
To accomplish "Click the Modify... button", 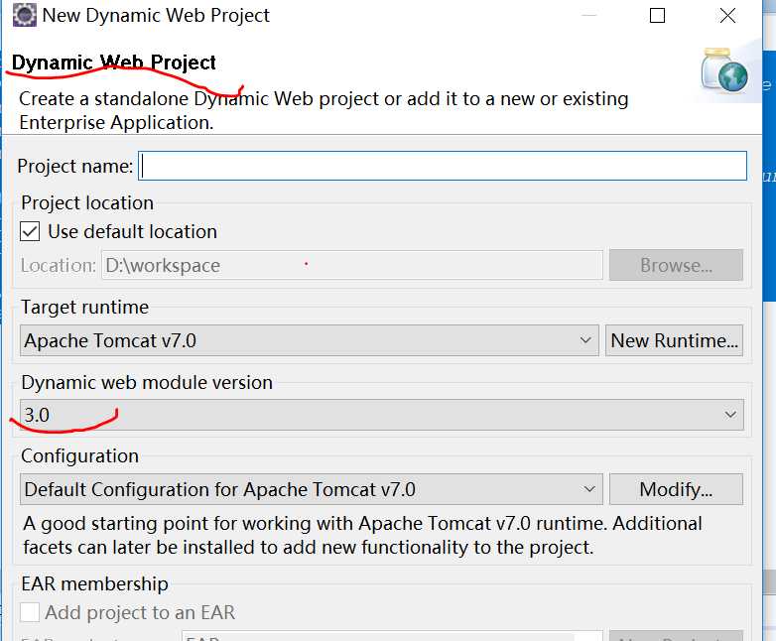I will [x=676, y=489].
